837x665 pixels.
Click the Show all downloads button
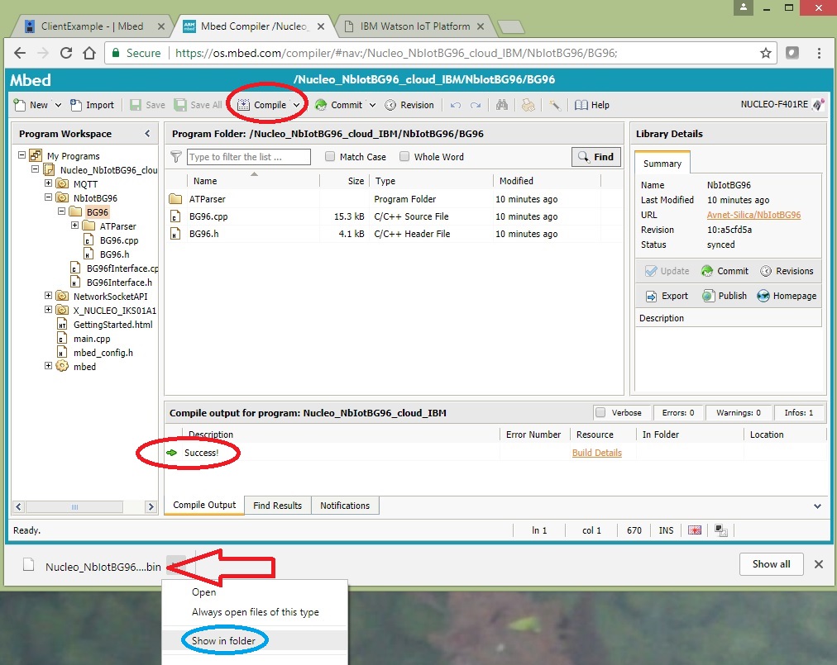[771, 564]
